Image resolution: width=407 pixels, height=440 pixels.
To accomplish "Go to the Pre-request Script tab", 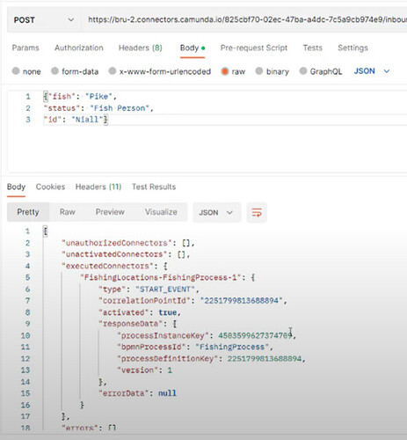I will pyautogui.click(x=254, y=48).
